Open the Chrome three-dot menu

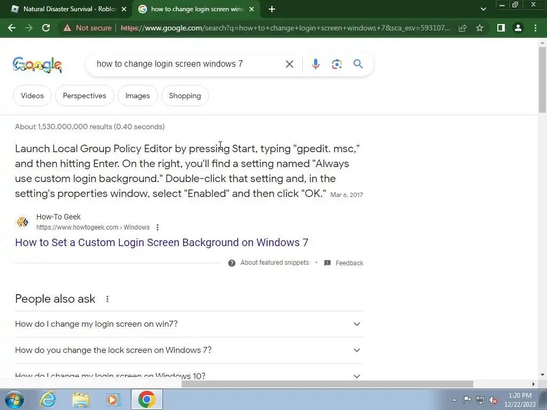click(x=535, y=28)
